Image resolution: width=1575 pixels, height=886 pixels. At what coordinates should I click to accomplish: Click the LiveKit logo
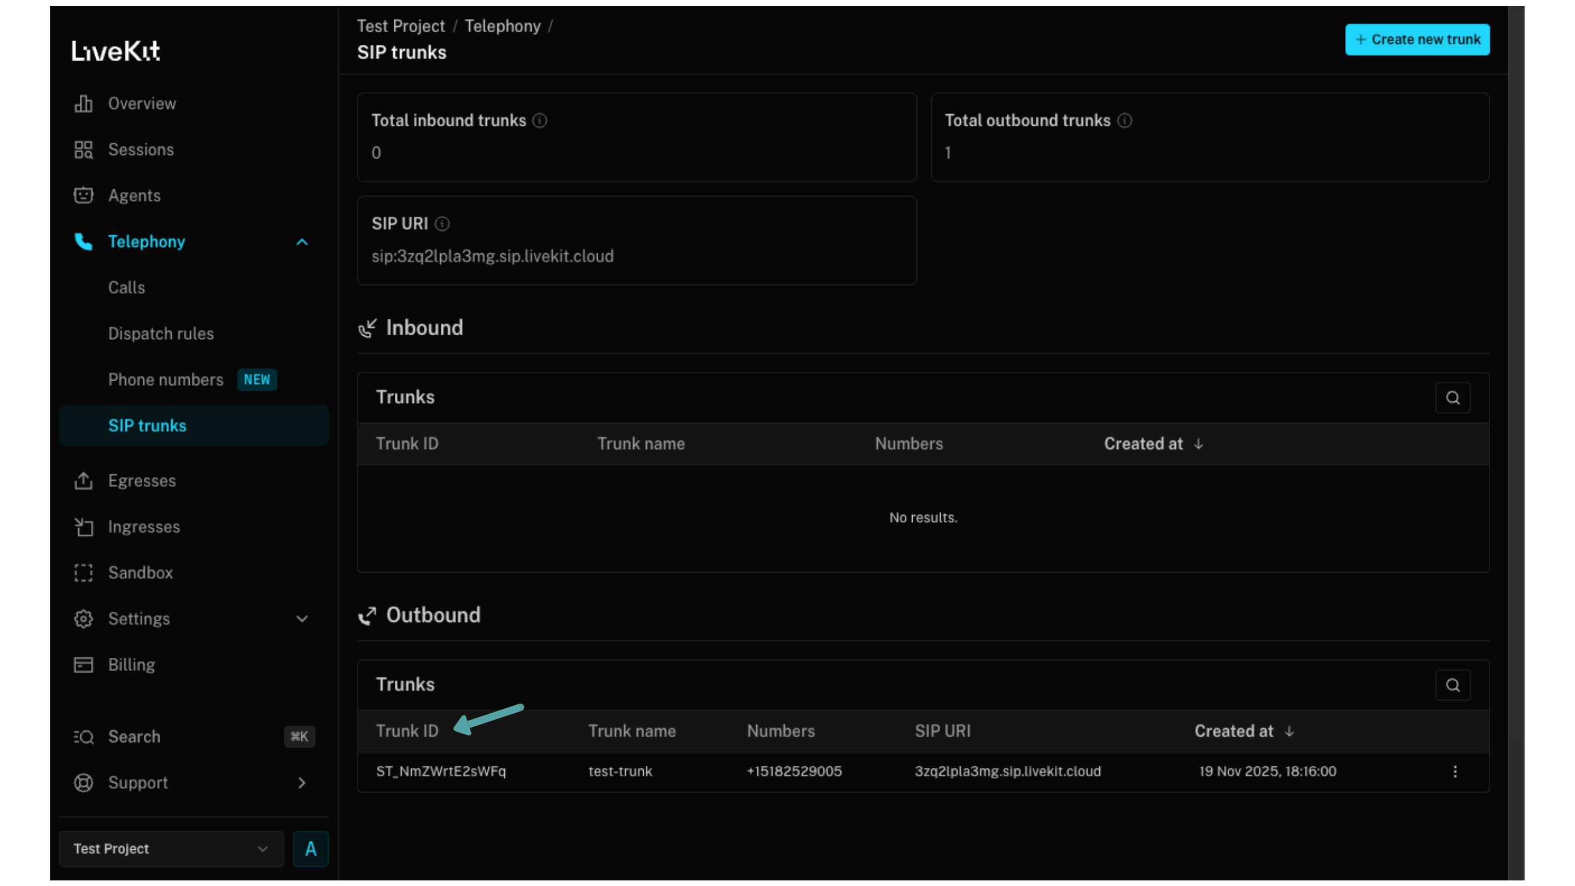point(115,51)
